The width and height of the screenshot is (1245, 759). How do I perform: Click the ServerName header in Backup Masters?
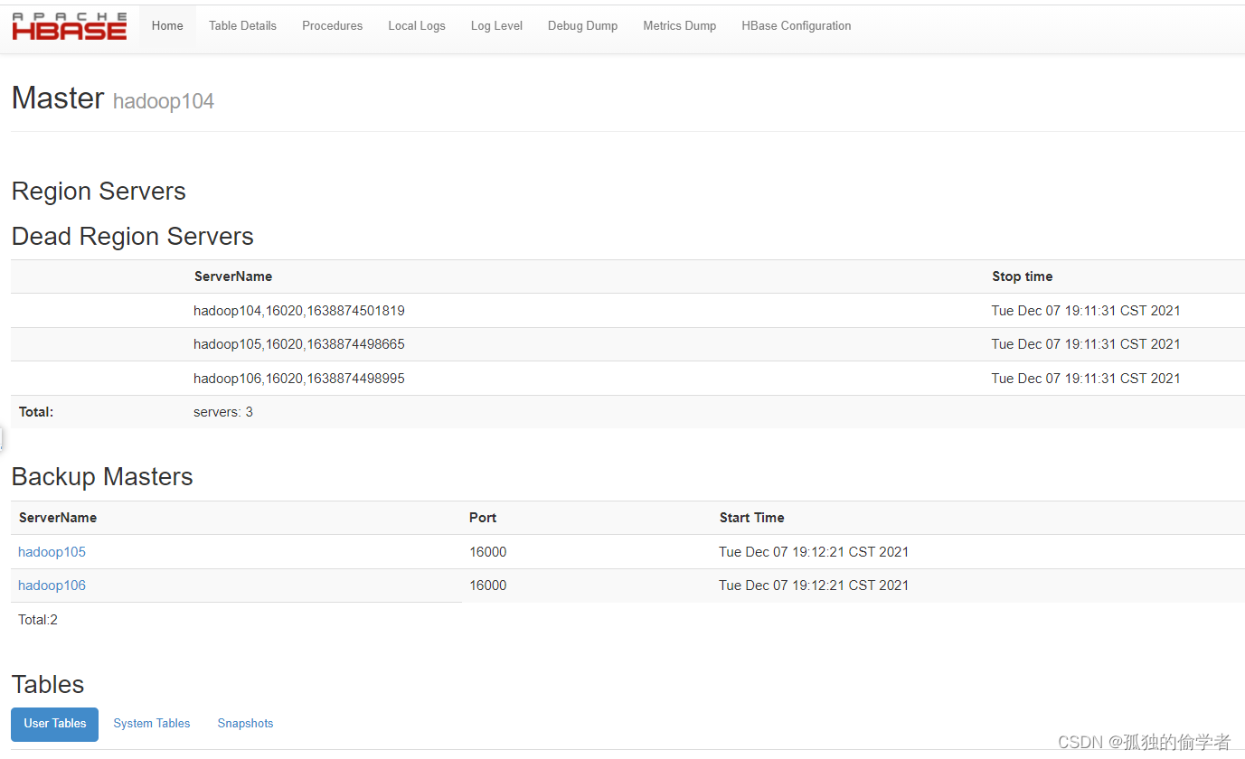coord(58,518)
